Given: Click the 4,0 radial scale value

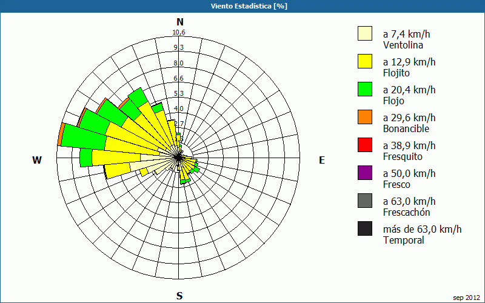Looking at the screenshot, I should 179,108.
